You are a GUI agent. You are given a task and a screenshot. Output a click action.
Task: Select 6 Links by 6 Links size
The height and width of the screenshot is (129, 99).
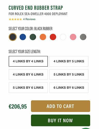[69, 88]
